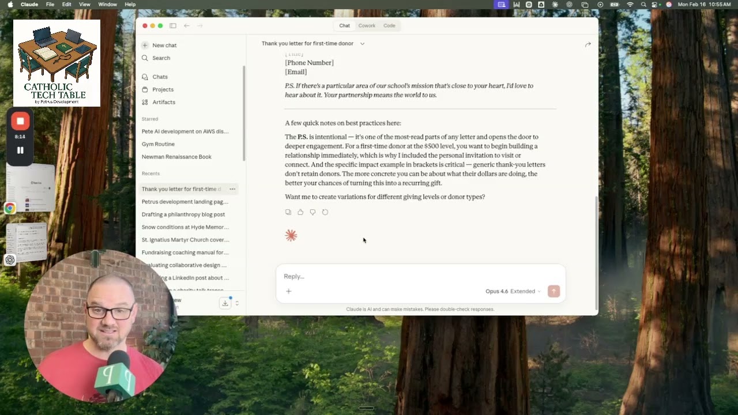Switch to the Code tab
The image size is (738, 415).
[x=389, y=25]
